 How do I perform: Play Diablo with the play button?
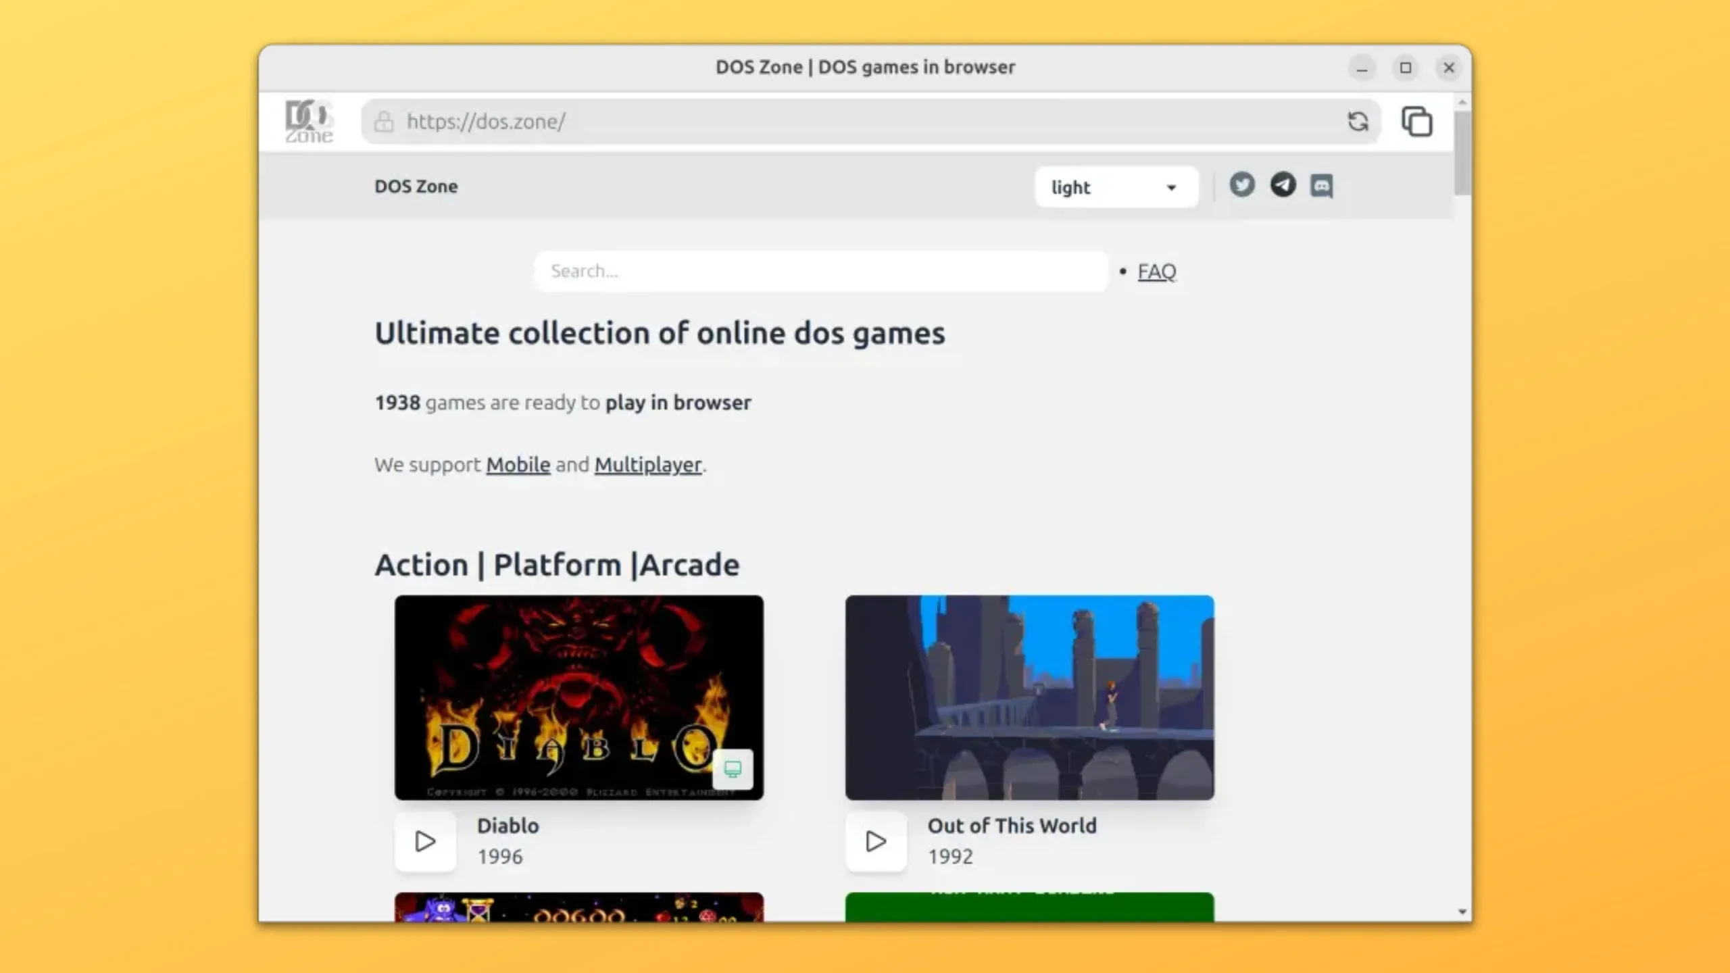(425, 841)
